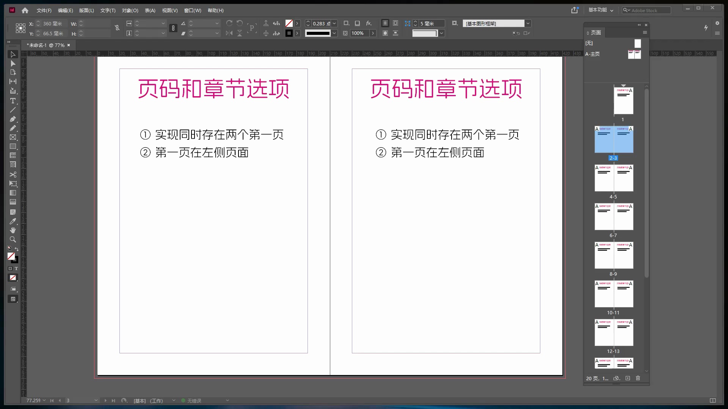Open the rotation angle dropdown
The width and height of the screenshot is (728, 409).
(x=217, y=23)
